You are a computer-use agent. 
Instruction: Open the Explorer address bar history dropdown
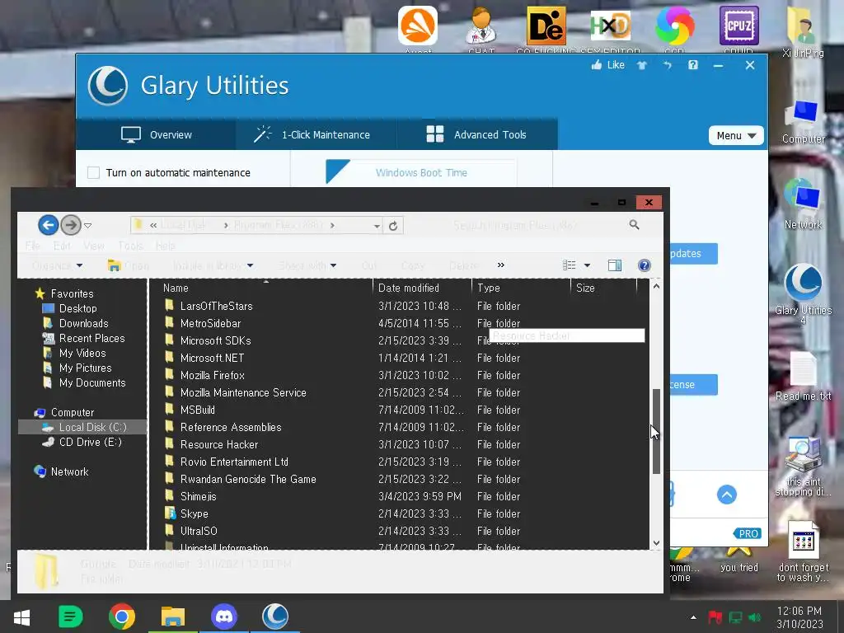[377, 226]
